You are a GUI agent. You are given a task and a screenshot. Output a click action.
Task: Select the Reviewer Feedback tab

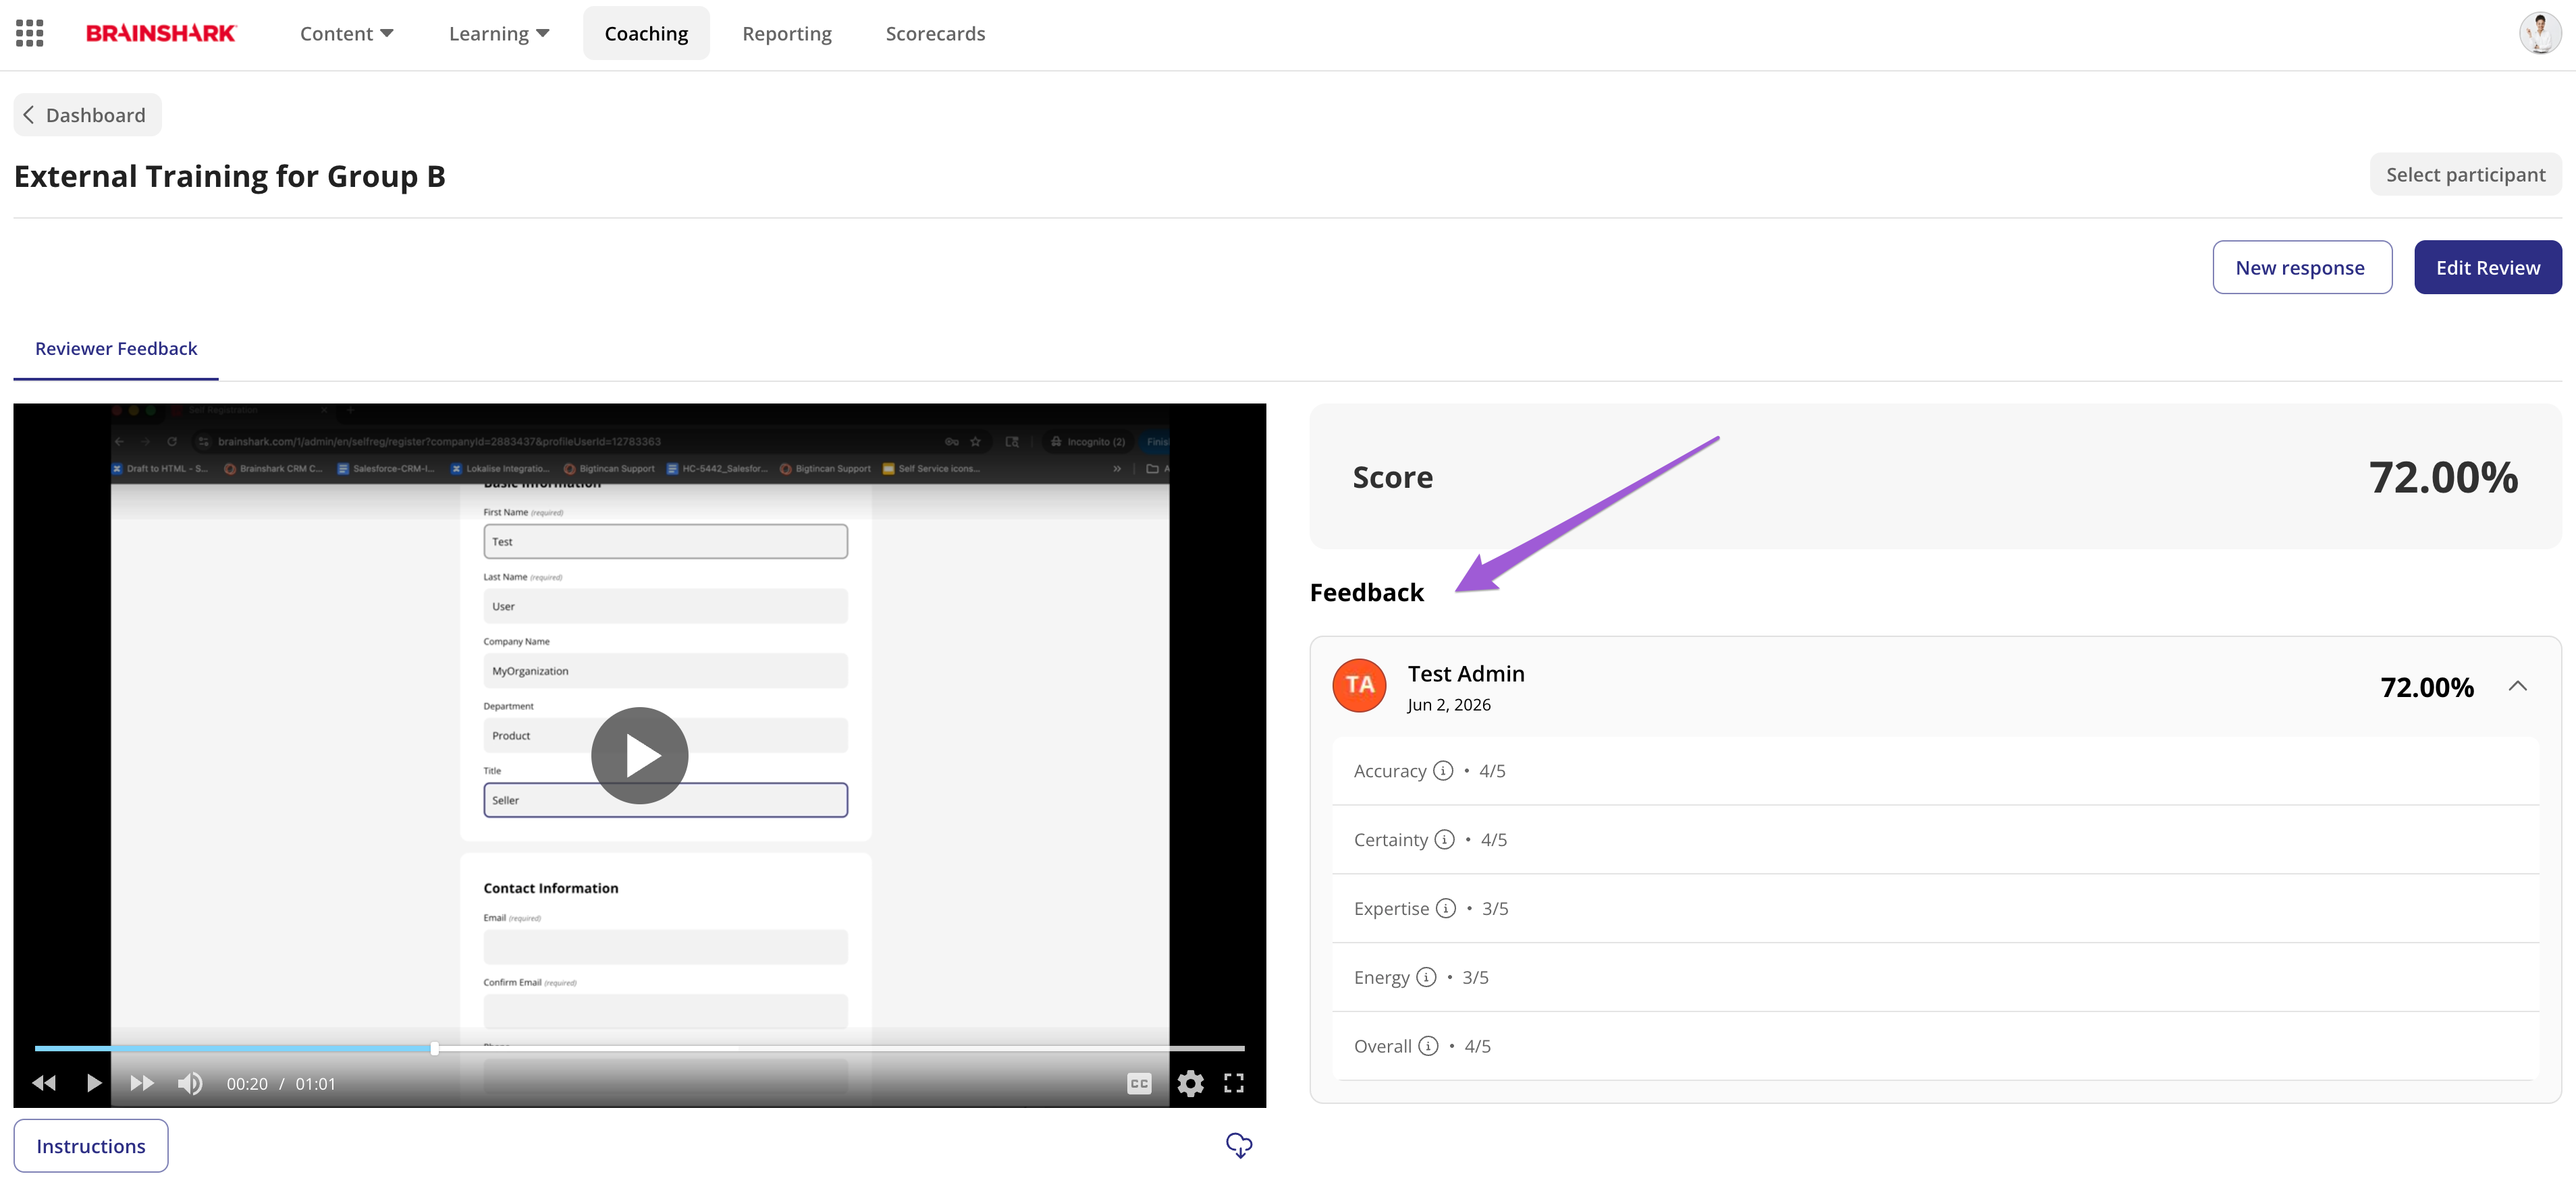tap(116, 349)
